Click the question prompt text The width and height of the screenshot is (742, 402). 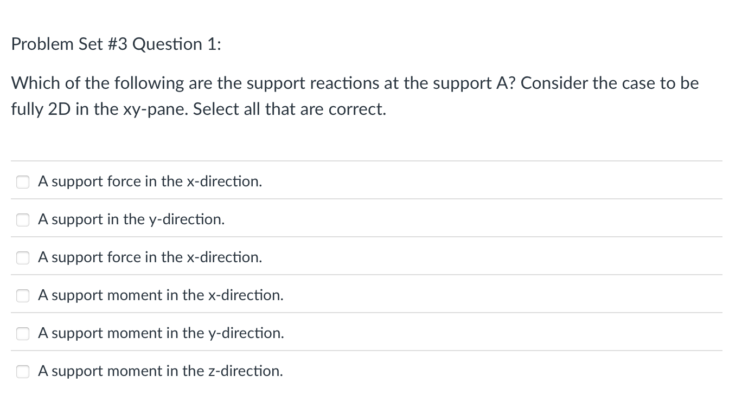point(355,95)
